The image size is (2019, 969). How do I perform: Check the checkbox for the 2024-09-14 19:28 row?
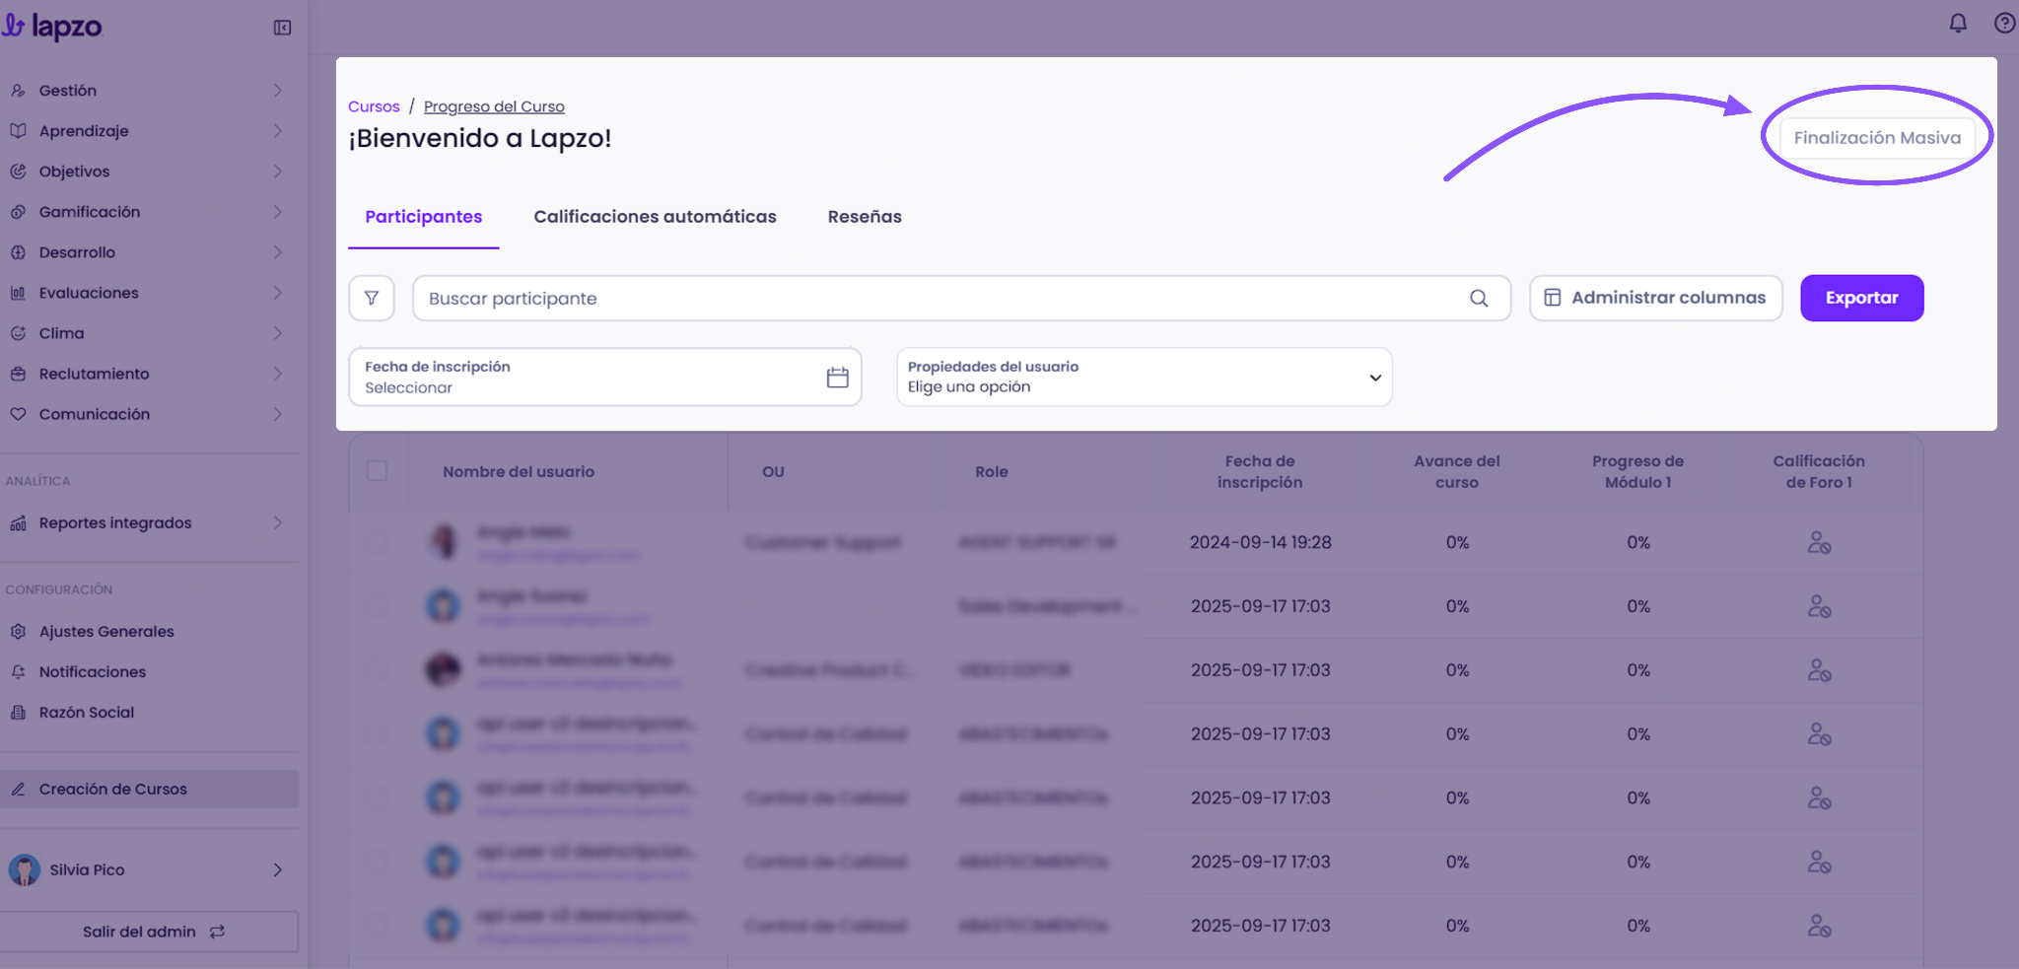(377, 541)
